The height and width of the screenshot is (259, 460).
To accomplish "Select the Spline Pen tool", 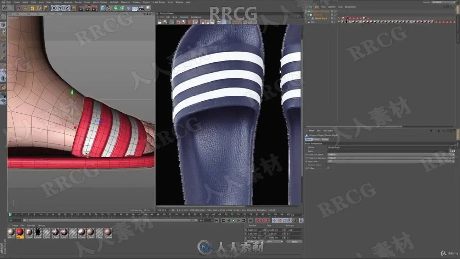I will [109, 8].
